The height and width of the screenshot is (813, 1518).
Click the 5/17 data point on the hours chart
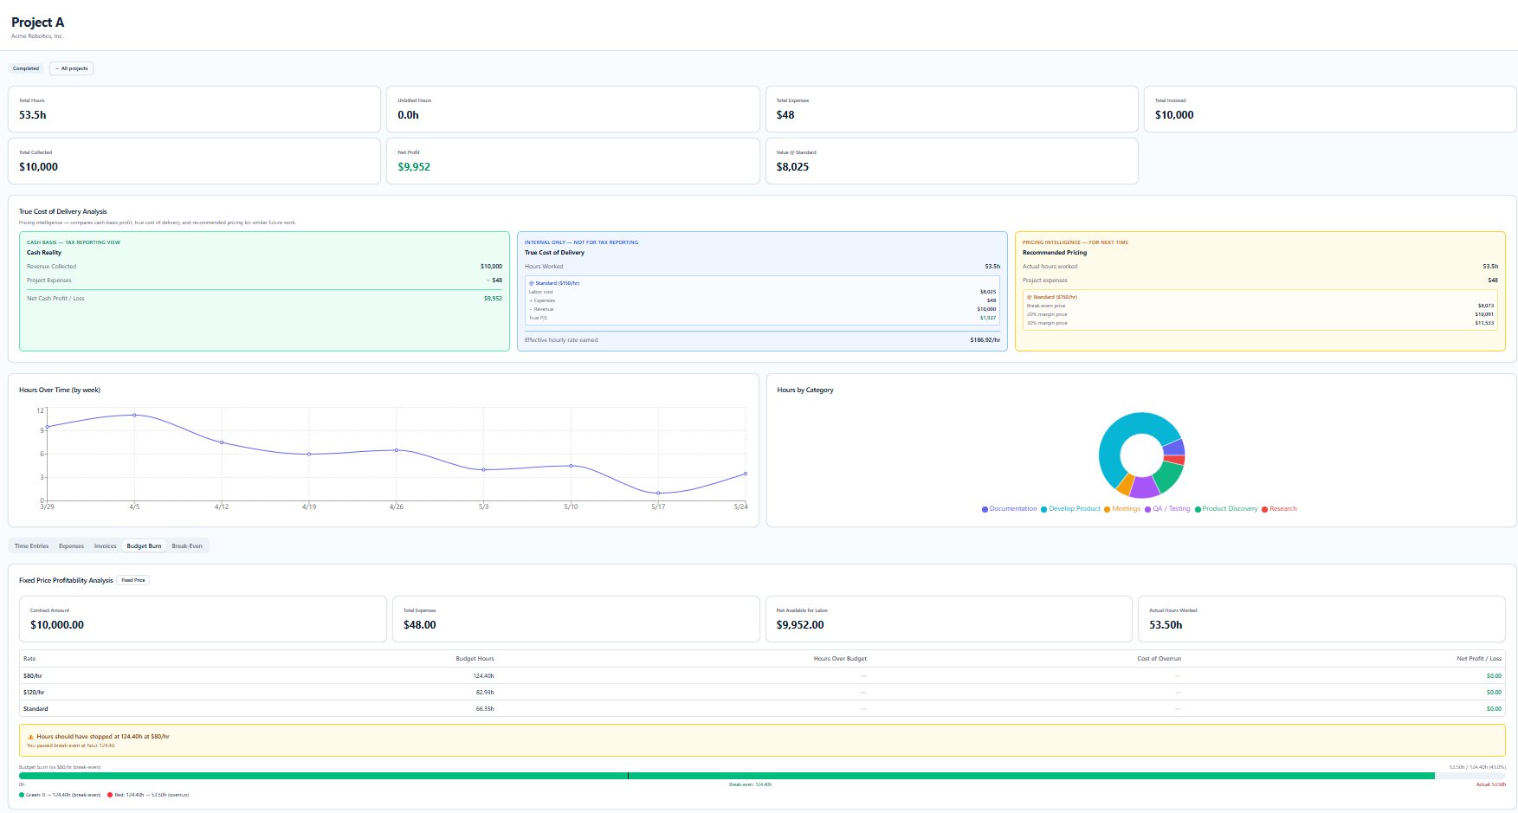658,493
